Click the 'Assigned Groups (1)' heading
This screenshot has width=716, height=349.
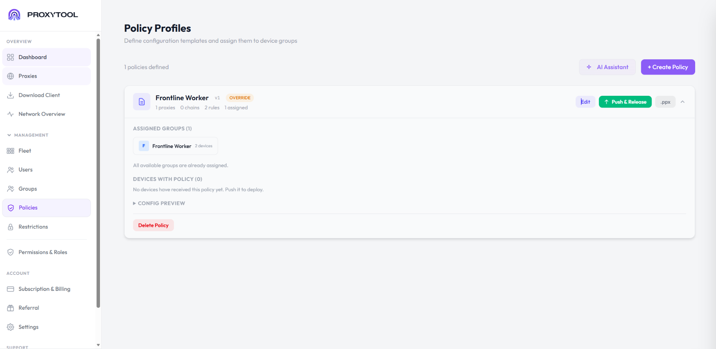click(162, 128)
